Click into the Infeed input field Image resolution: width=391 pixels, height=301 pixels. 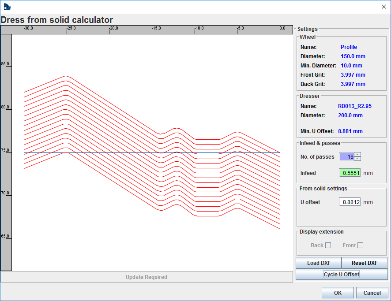click(350, 173)
